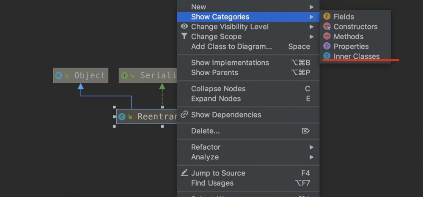
Task: Click the Inner Classes category icon
Action: (x=327, y=56)
